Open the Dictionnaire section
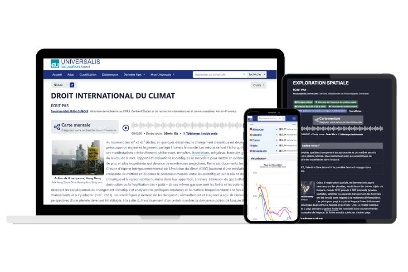Screen dimensions: 408x272 pyautogui.click(x=110, y=74)
